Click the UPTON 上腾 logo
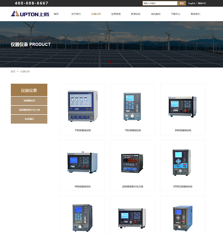Viewport: 223px width, 234px height. click(30, 14)
